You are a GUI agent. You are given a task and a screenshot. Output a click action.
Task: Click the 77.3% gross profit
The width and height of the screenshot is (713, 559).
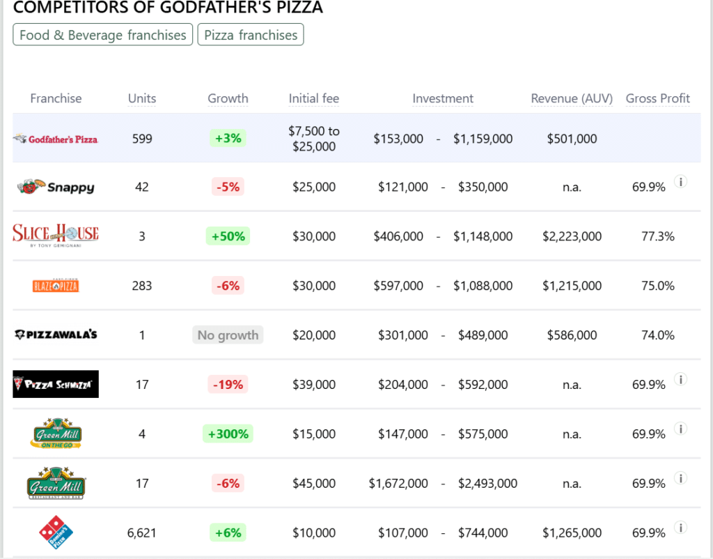(x=658, y=236)
